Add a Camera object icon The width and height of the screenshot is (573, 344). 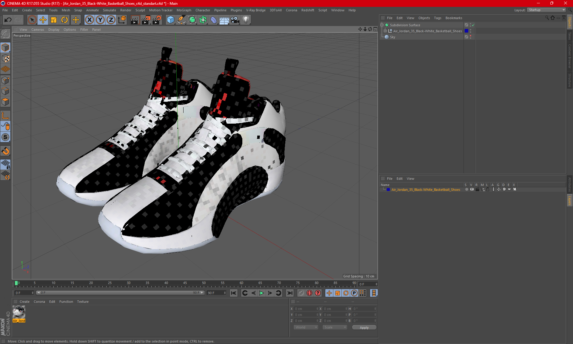click(235, 20)
